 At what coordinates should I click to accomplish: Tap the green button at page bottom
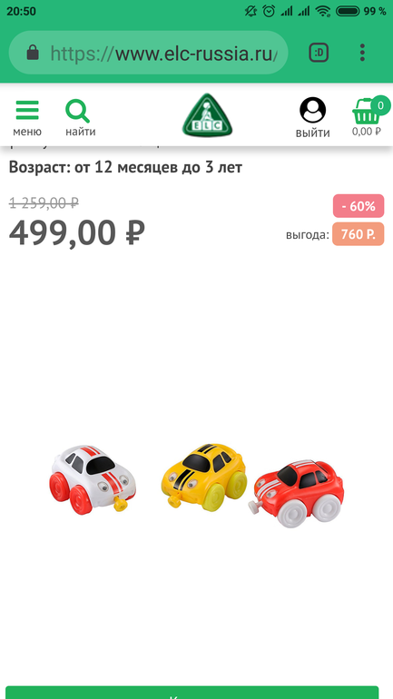192,693
